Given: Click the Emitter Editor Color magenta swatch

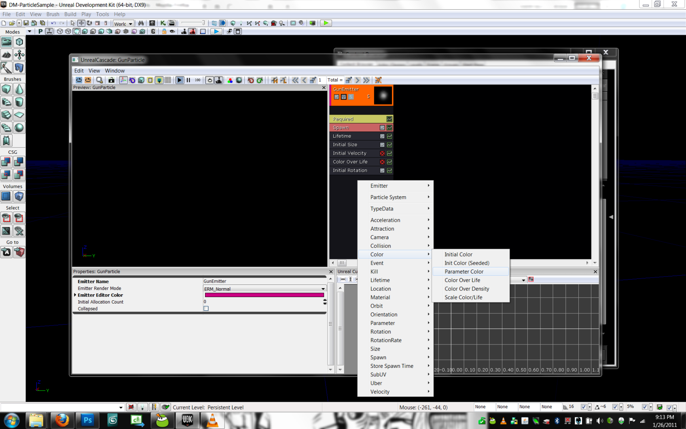Looking at the screenshot, I should click(265, 295).
